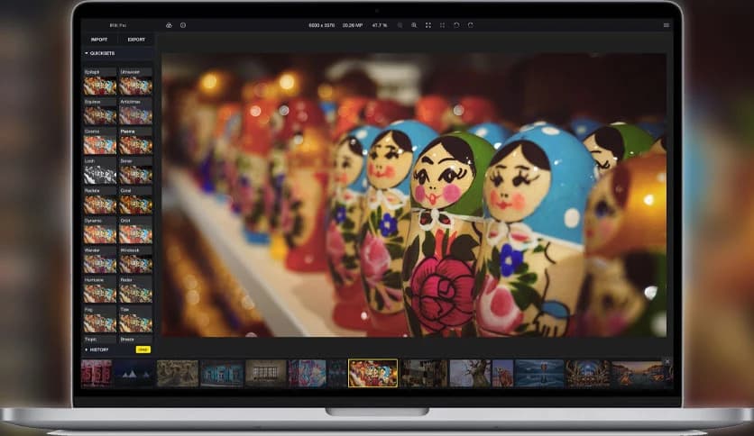Apply the Coral quickset preset
754x436 pixels.
click(135, 201)
